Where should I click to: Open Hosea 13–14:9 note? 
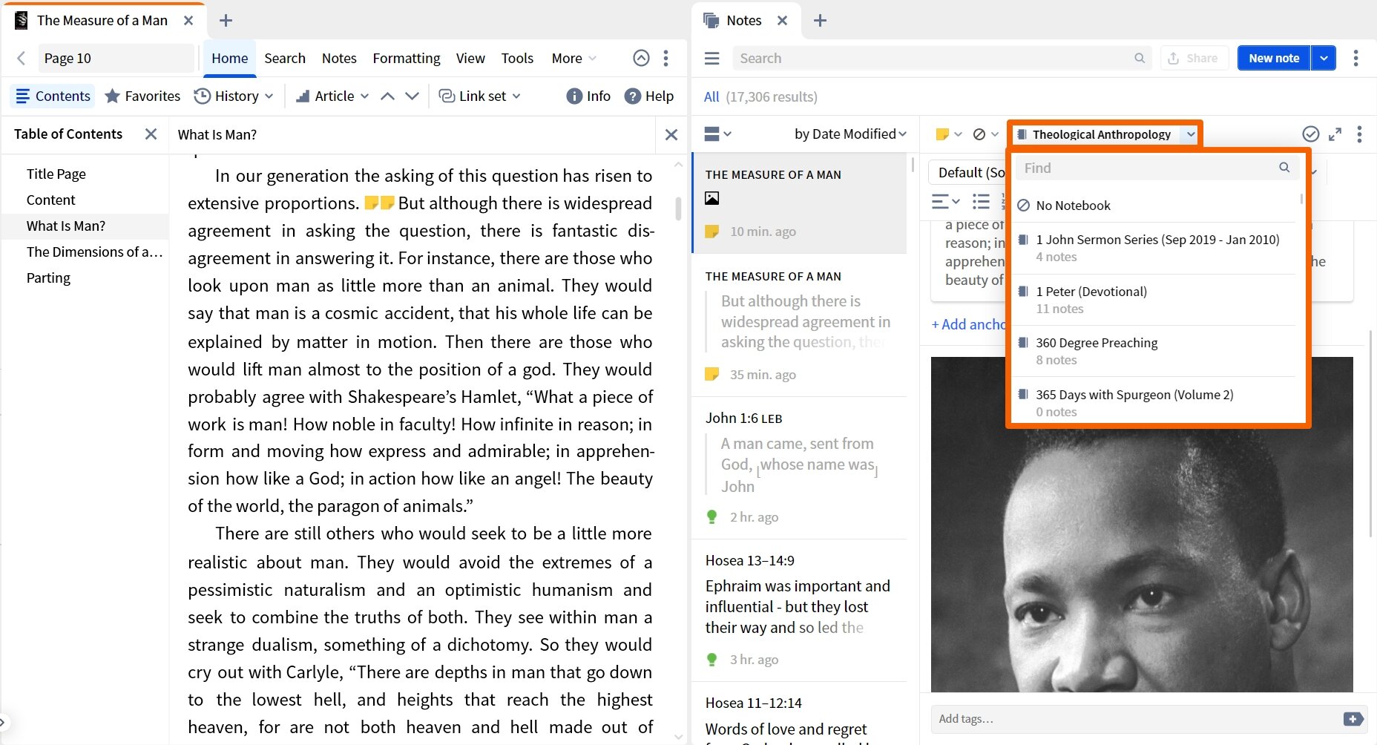tap(800, 610)
